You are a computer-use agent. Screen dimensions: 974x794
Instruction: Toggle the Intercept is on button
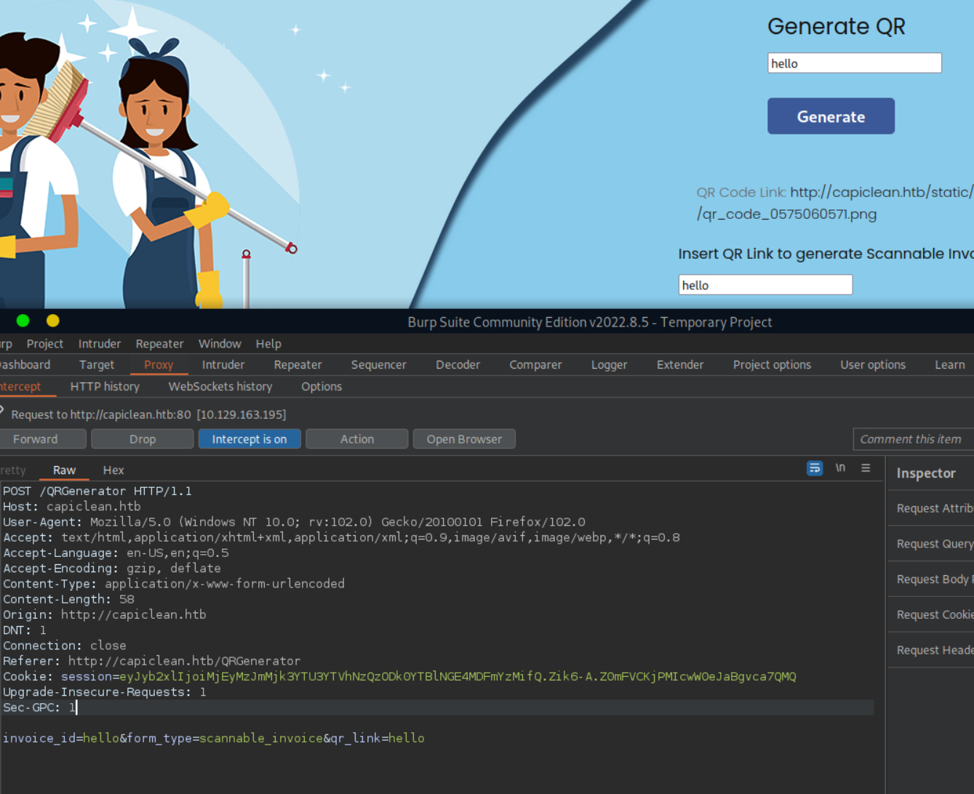click(x=250, y=439)
